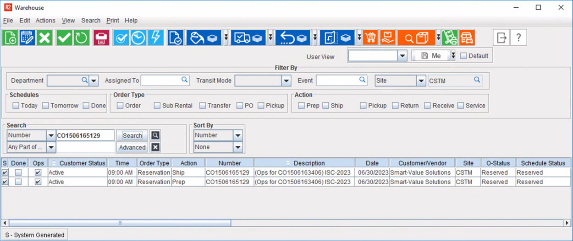Click the blue lightning bolt icon
Screen dimensions: 573x241
click(155, 37)
